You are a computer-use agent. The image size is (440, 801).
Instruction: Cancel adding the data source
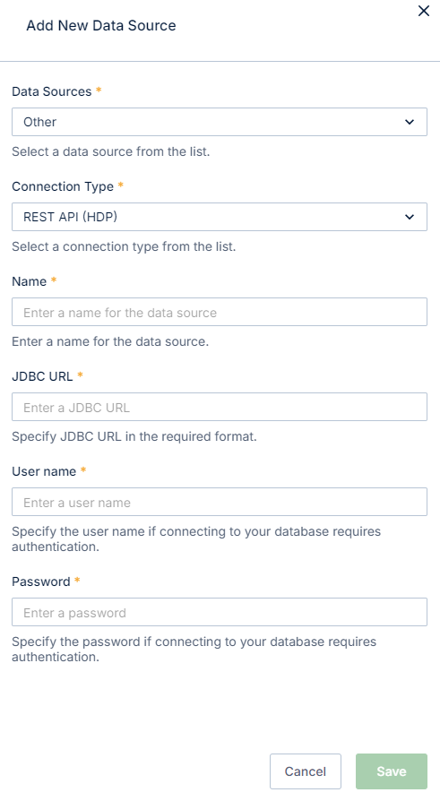(x=305, y=771)
